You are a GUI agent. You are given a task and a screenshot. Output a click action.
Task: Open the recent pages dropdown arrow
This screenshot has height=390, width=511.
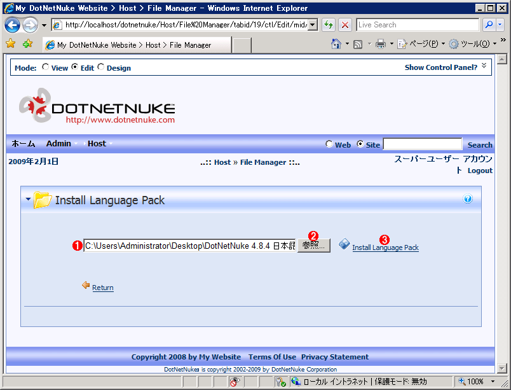44,25
